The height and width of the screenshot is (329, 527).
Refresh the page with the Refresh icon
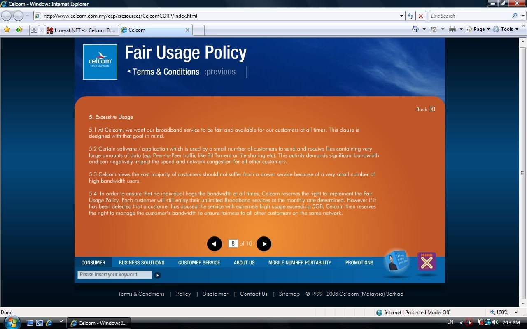click(410, 16)
